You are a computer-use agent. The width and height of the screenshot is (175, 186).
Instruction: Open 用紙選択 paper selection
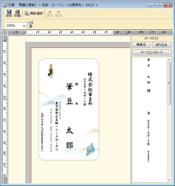coord(34,14)
